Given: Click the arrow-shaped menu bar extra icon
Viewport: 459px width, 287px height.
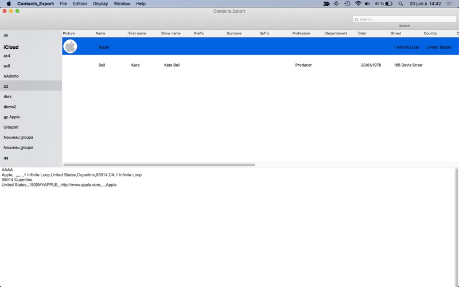Looking at the screenshot, I should [326, 3].
